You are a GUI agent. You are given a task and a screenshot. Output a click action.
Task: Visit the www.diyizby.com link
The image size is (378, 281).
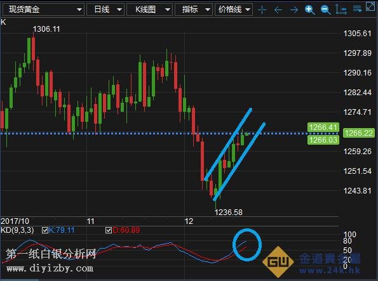pos(50,268)
